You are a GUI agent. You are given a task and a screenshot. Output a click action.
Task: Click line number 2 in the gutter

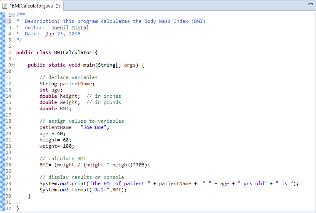(10, 21)
